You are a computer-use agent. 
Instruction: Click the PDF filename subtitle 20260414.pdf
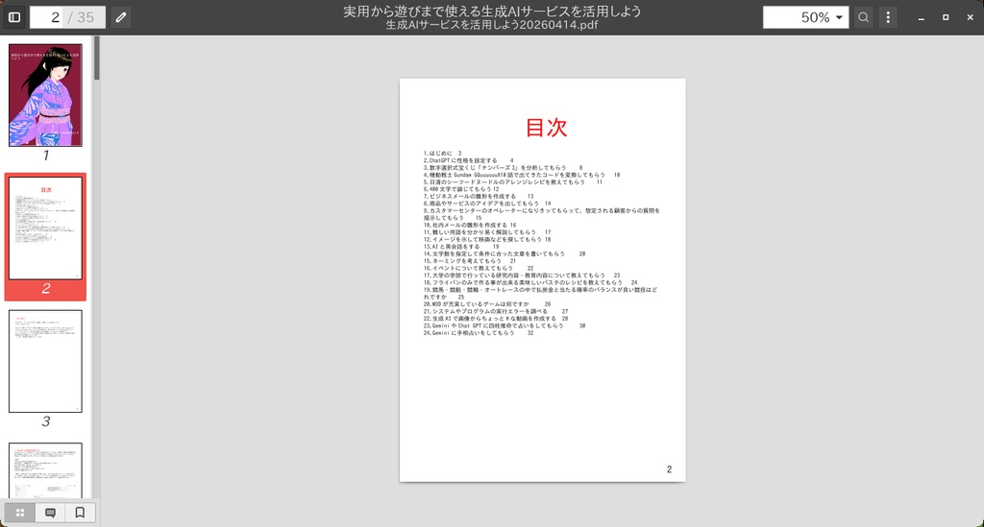(492, 25)
